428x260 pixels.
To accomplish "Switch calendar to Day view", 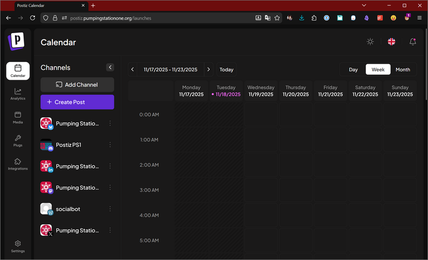I will 353,70.
